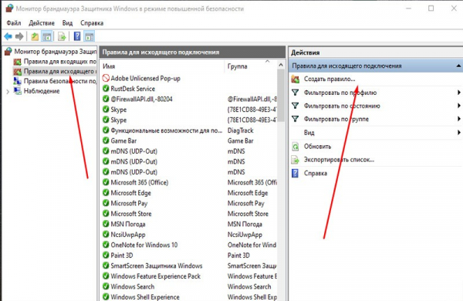
Task: Click the rule list scrollbar up arrow
Action: click(x=281, y=65)
